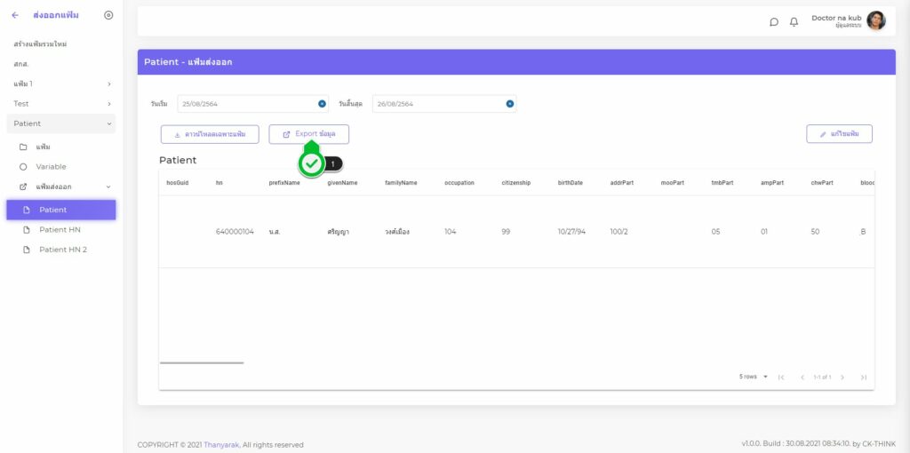The width and height of the screenshot is (910, 453).
Task: Clear the end date with its clear icon
Action: [510, 104]
